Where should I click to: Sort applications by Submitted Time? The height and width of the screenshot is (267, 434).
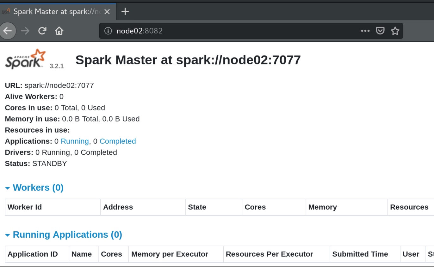tap(365, 254)
